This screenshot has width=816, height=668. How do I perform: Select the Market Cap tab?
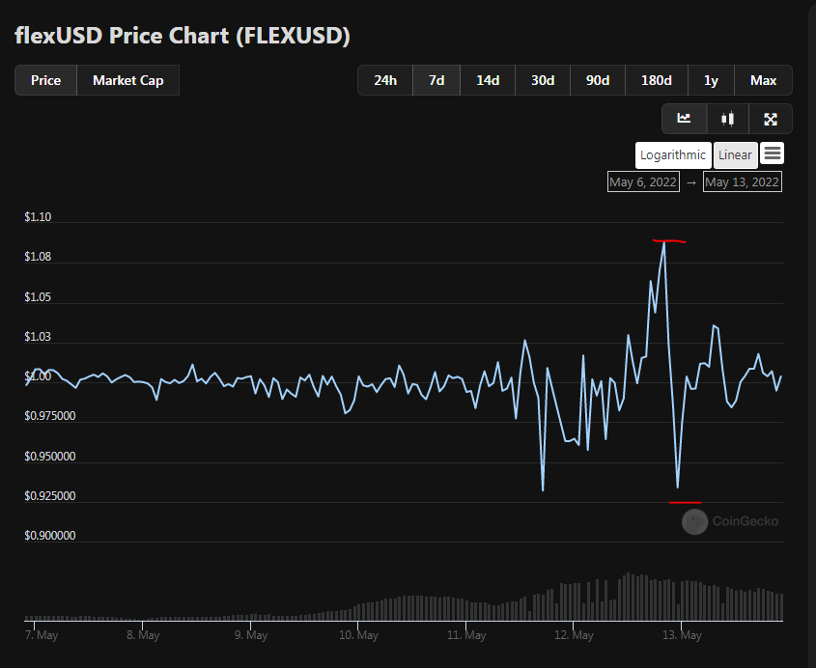point(128,80)
